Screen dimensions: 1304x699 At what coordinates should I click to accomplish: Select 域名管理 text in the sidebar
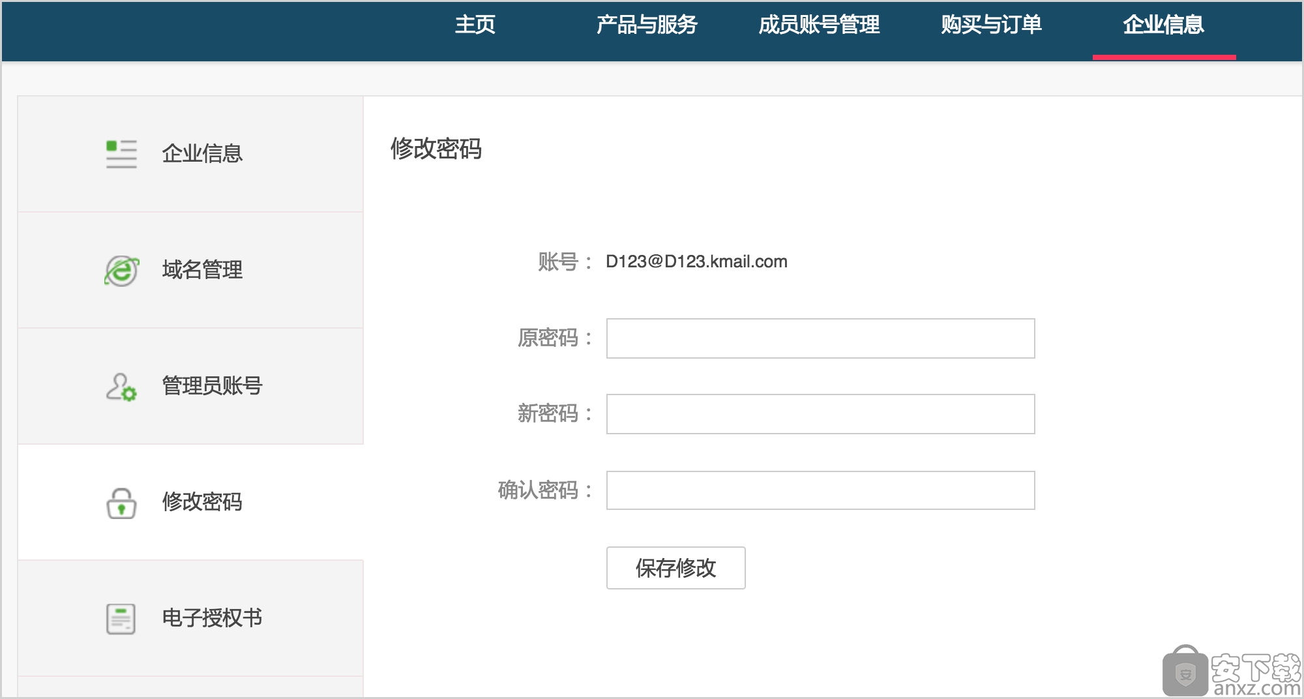click(202, 270)
